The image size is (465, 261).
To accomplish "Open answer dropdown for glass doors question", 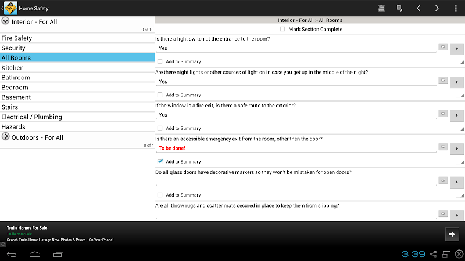I will [443, 180].
